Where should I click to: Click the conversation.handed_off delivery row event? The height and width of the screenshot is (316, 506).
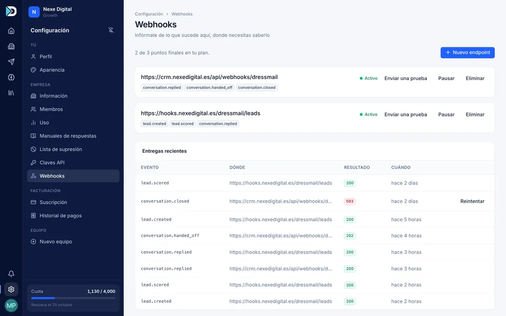(170, 236)
